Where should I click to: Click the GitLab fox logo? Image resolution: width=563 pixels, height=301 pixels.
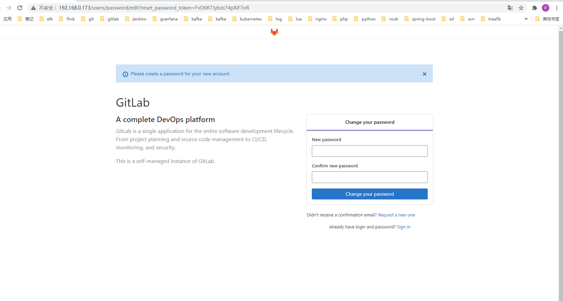274,32
